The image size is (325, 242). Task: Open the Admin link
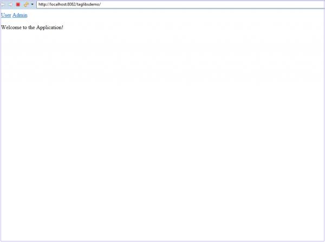point(20,15)
